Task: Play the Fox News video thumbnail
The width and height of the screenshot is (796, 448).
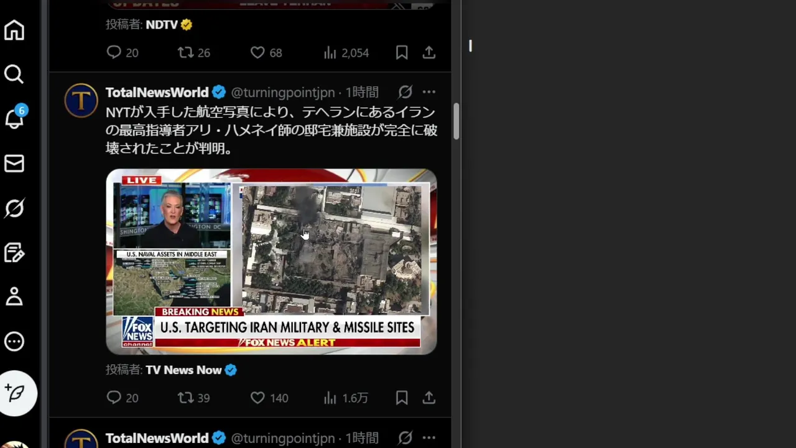Action: pos(271,261)
